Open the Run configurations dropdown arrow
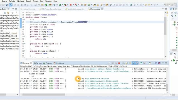The height and width of the screenshot is (100, 178). (x=62, y=5)
